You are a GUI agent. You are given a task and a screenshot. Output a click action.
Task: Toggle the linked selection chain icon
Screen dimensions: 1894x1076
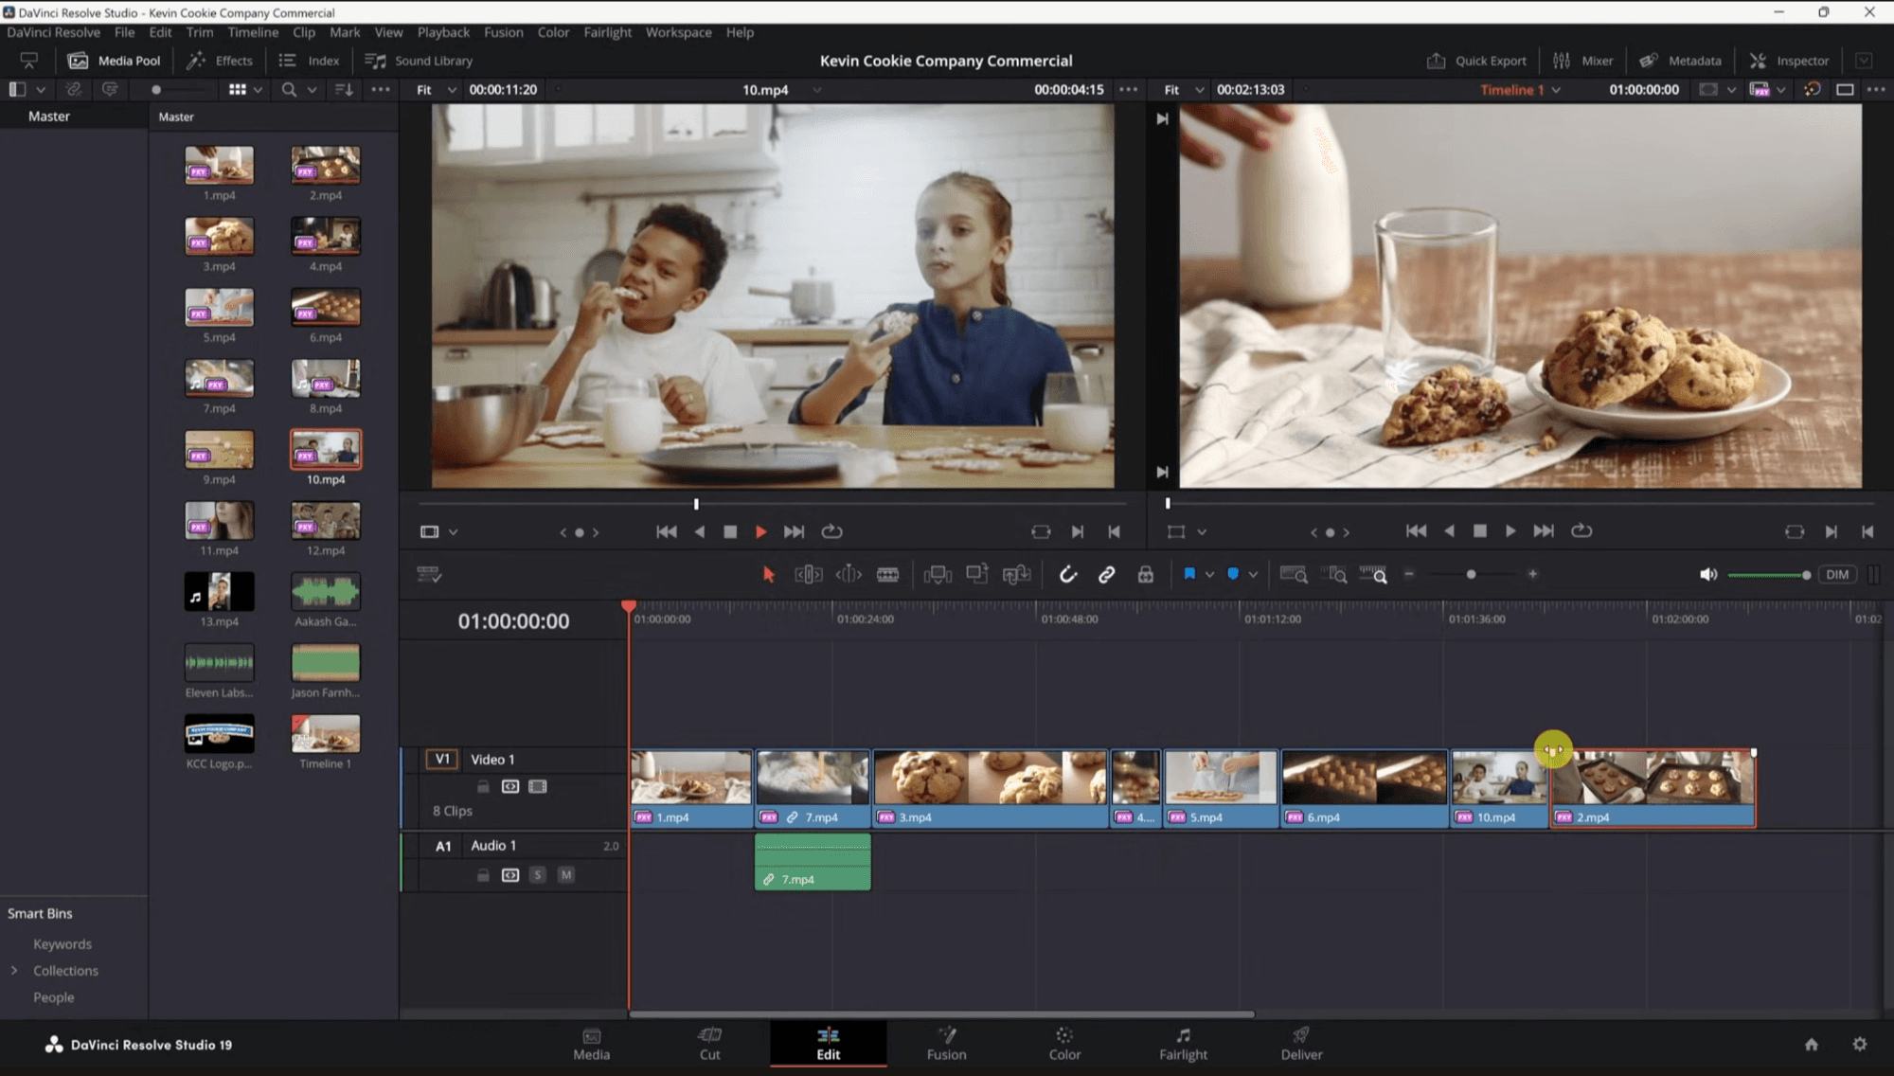(1106, 574)
